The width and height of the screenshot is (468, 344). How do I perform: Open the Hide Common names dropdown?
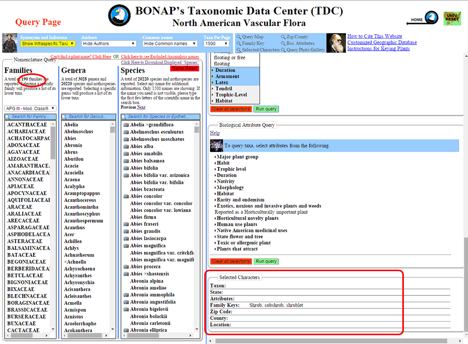tap(170, 43)
